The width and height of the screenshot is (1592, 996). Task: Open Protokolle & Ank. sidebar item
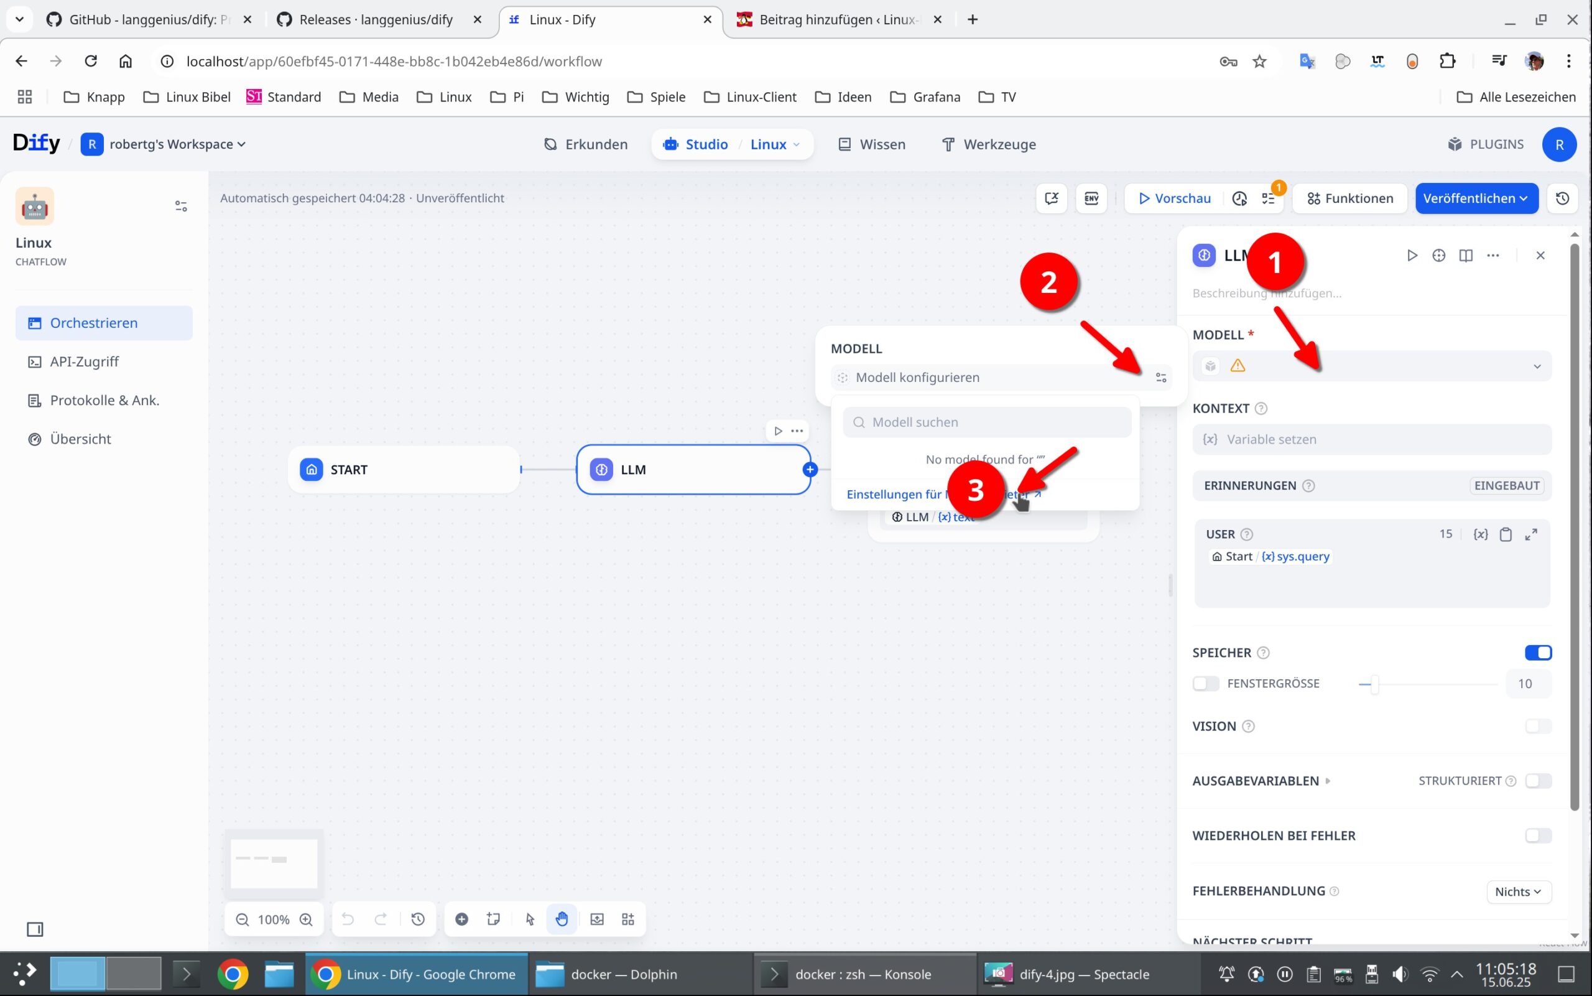[x=104, y=401]
